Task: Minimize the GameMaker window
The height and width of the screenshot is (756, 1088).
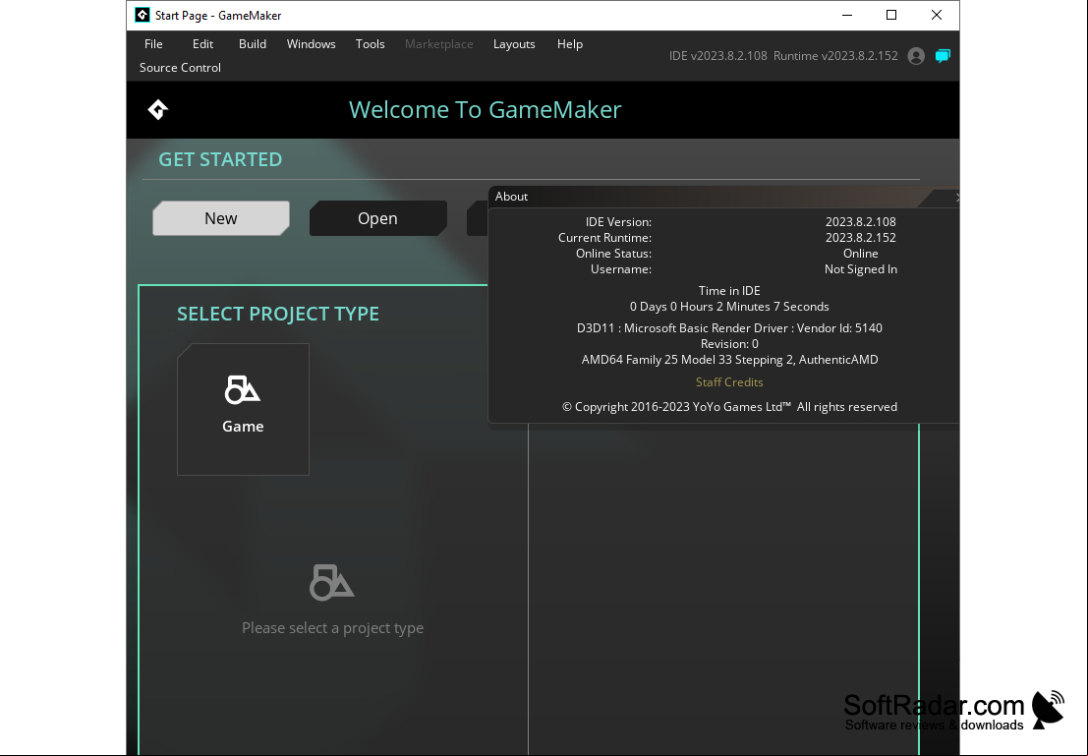Action: point(847,16)
